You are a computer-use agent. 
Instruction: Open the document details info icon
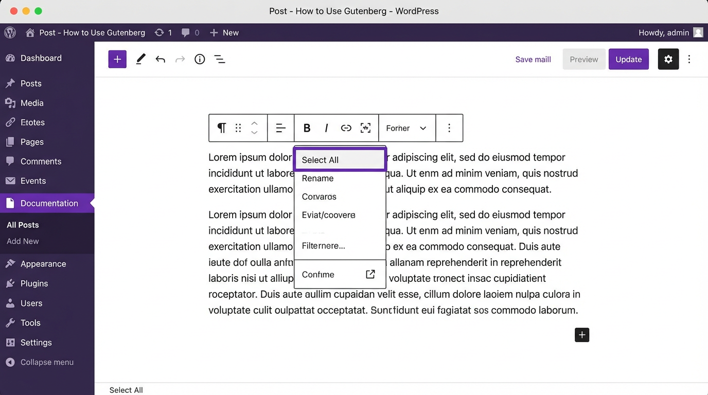click(x=200, y=59)
